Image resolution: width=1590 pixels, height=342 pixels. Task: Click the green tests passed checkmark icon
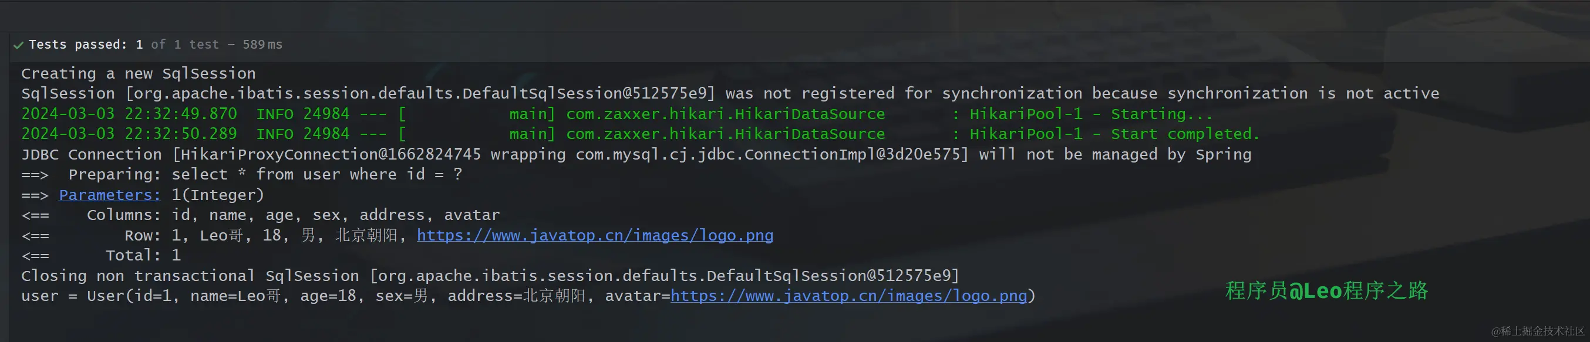click(18, 45)
